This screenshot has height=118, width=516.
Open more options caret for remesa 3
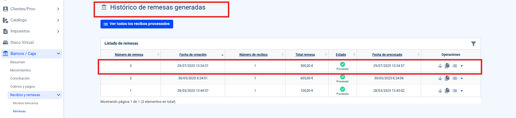pyautogui.click(x=462, y=66)
